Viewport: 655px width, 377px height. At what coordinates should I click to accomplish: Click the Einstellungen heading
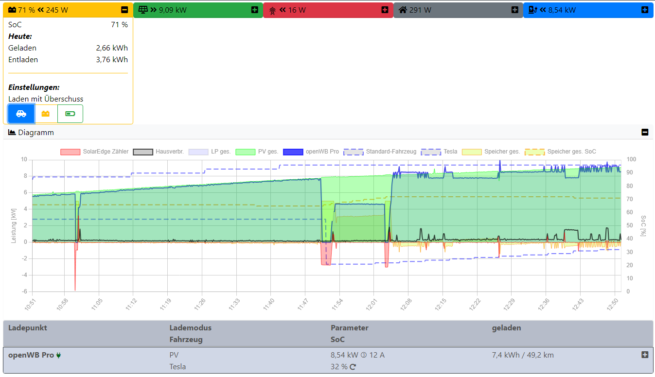click(34, 87)
